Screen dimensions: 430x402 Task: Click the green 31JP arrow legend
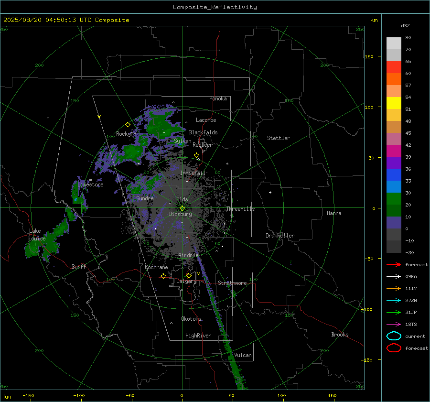[394, 312]
